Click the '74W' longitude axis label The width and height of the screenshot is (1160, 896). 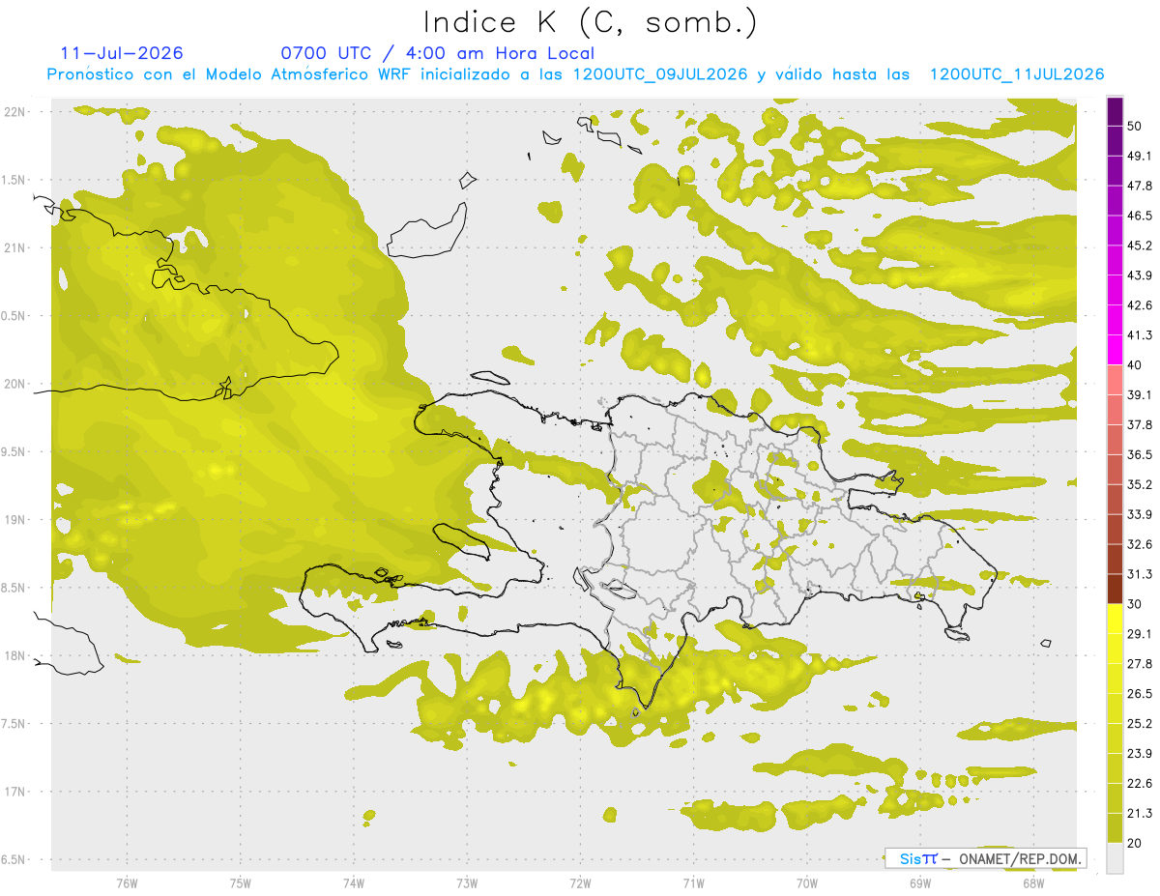[354, 882]
